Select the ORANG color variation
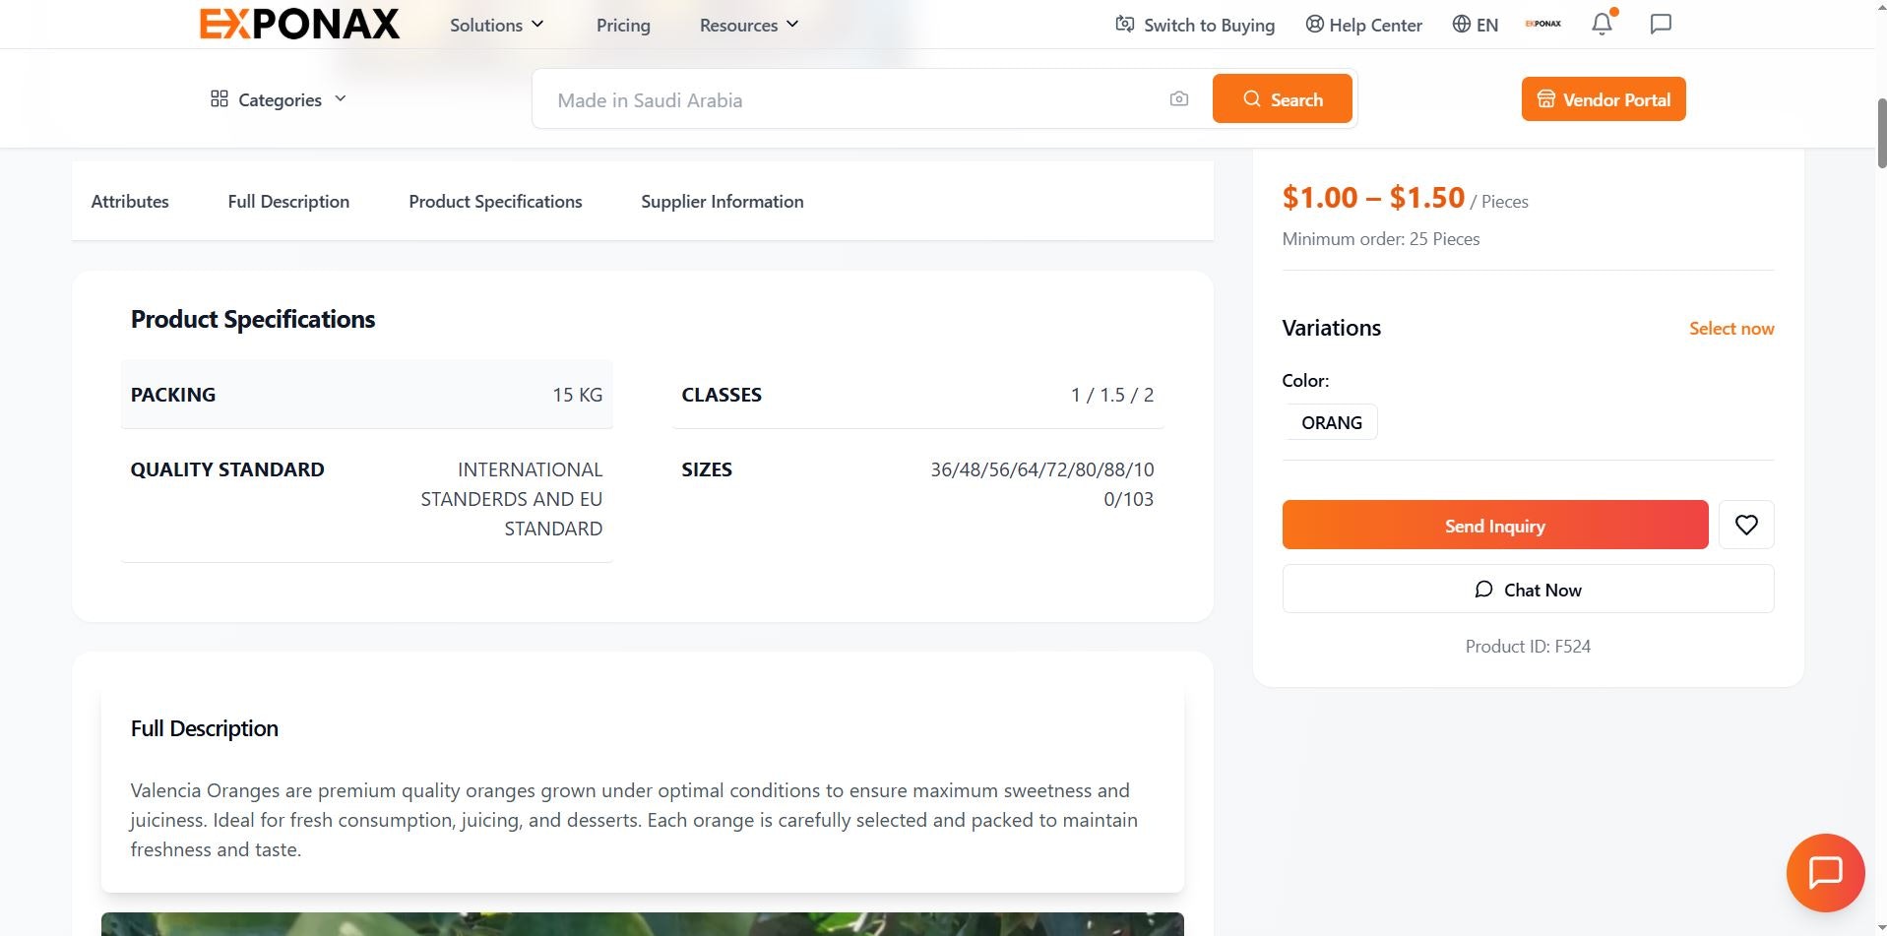1887x936 pixels. click(1330, 421)
